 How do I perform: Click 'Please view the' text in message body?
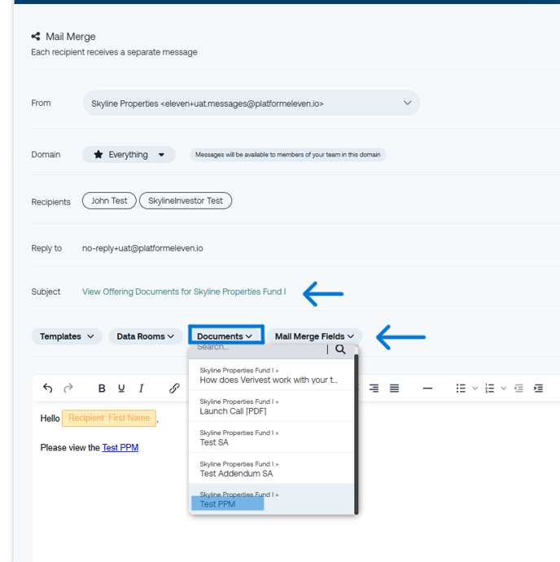70,448
